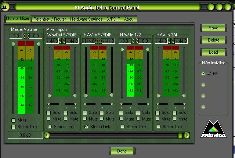The image size is (235, 158).
Task: Enable Stereo Link for H/W In 1/2
Action: 123,126
